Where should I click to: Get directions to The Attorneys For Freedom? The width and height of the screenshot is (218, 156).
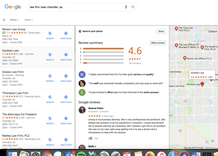pyautogui.click(x=66, y=119)
